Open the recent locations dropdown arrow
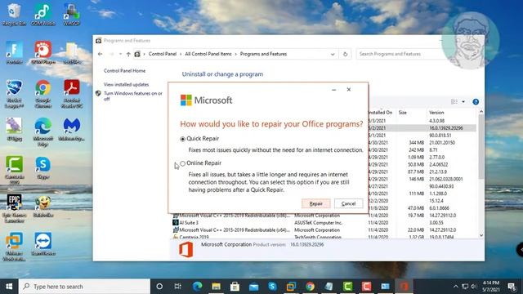This screenshot has height=294, width=523. coord(120,54)
